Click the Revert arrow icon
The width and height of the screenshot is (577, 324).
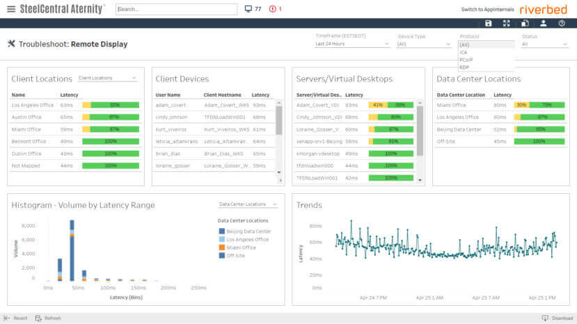coord(7,318)
